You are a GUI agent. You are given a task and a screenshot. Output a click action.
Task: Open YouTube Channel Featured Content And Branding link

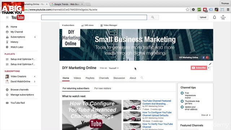point(157,102)
